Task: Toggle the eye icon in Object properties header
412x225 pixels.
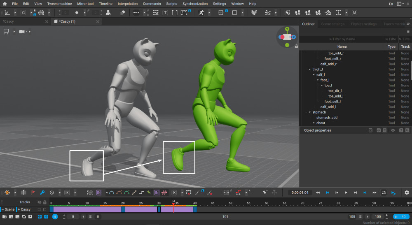Action: tap(393, 130)
